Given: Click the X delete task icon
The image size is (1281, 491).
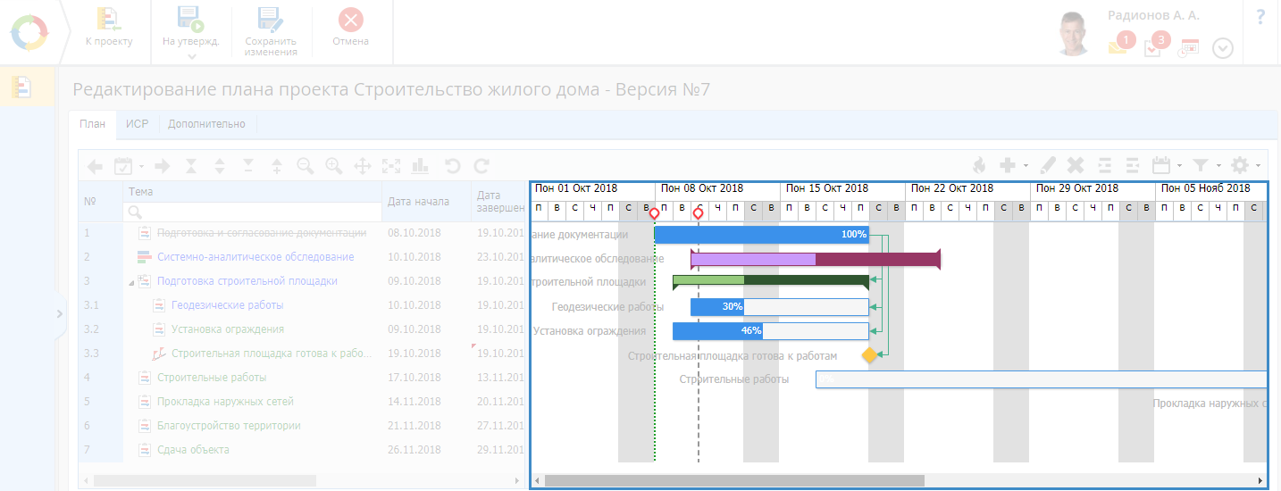Looking at the screenshot, I should pos(1076,165).
